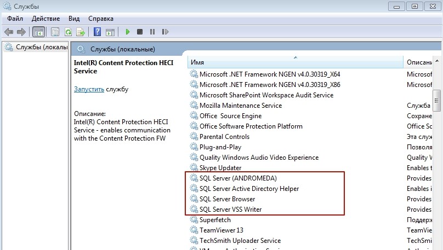Open the Вид menu
The width and height of the screenshot is (443, 250).
[74, 19]
